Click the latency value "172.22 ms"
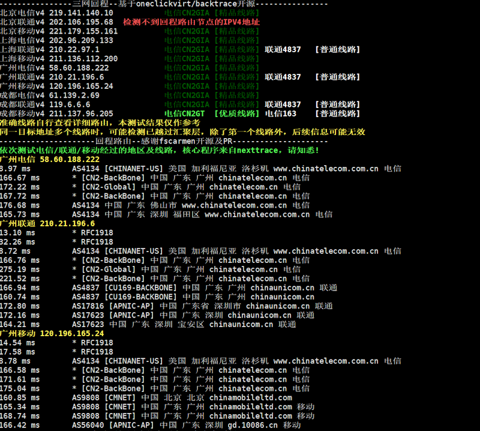 20,187
